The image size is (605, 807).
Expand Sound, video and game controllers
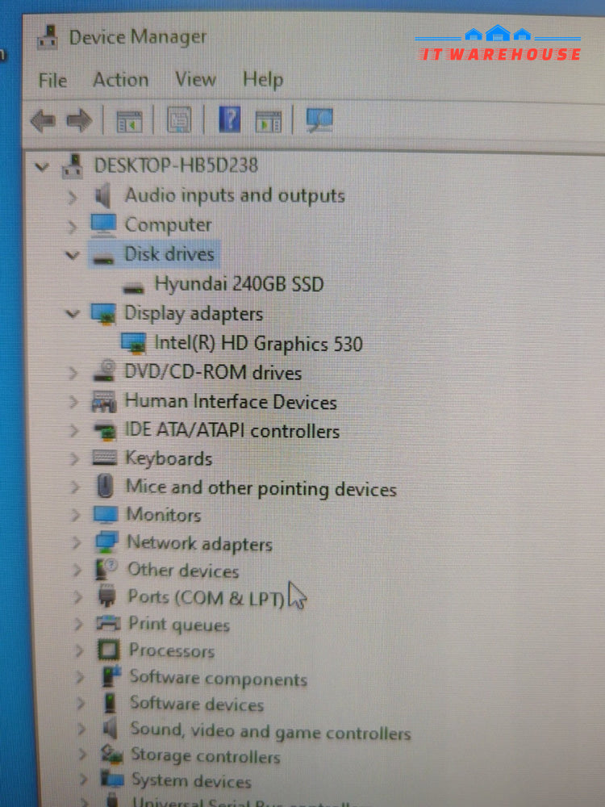point(81,729)
